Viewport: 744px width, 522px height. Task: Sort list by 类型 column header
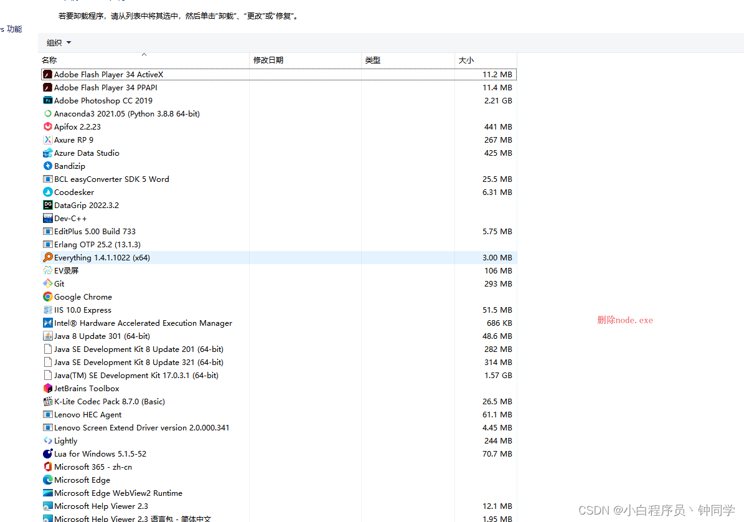[408, 60]
